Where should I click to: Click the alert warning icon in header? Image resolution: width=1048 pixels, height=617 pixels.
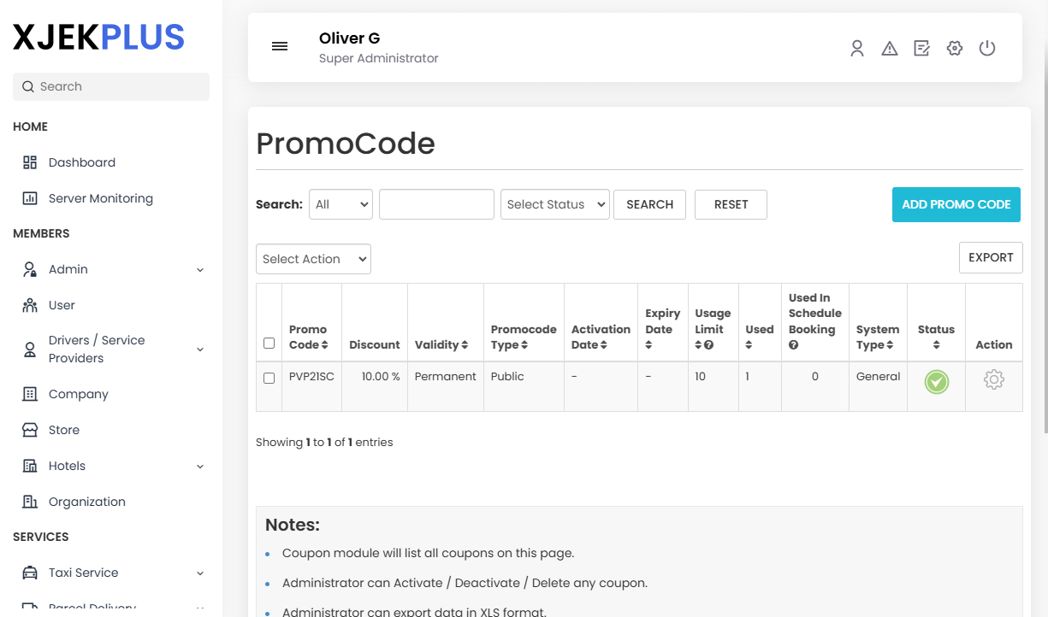(890, 48)
